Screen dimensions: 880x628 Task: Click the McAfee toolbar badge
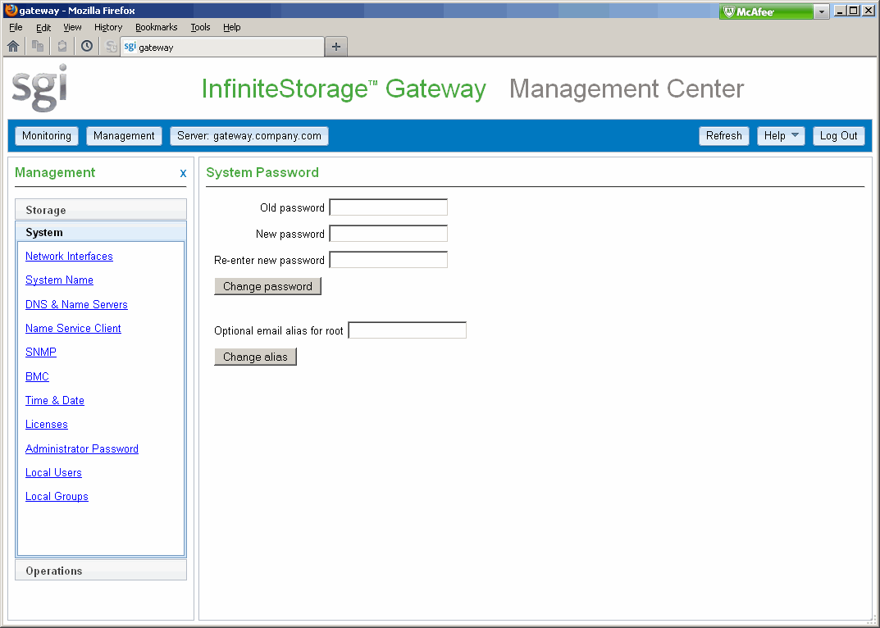766,11
